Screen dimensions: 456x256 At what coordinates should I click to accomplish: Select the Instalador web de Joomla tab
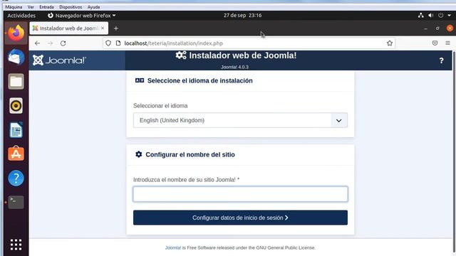click(x=69, y=28)
